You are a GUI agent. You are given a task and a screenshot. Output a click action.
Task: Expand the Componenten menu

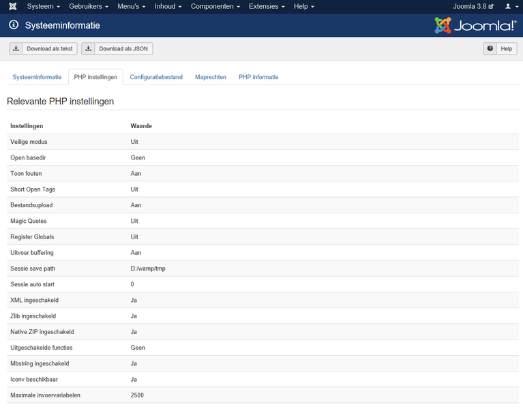(x=215, y=6)
